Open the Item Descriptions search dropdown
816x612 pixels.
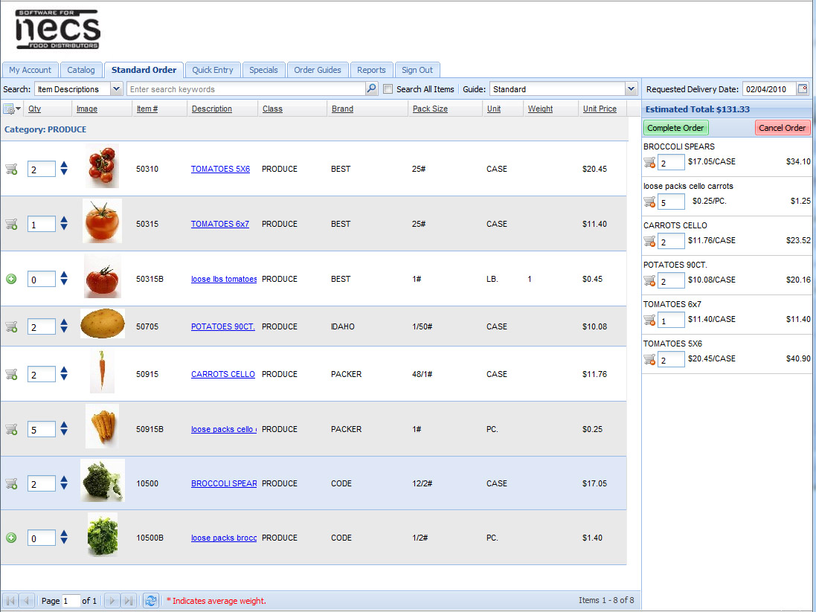pos(116,89)
